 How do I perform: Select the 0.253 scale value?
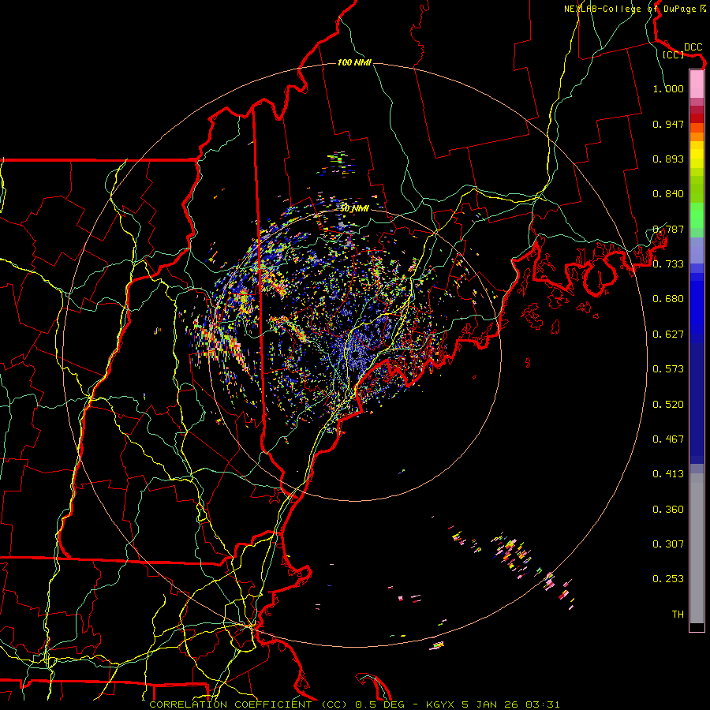668,579
